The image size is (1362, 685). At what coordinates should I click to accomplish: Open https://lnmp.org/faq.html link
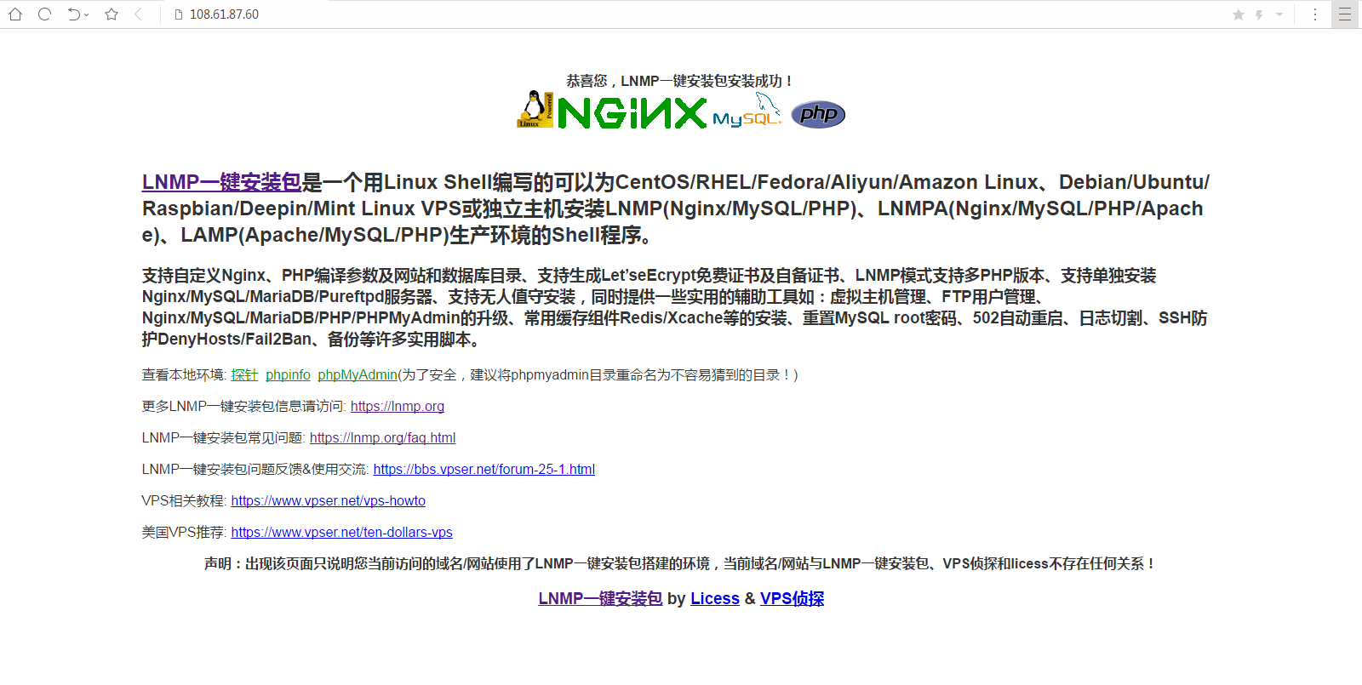(383, 438)
